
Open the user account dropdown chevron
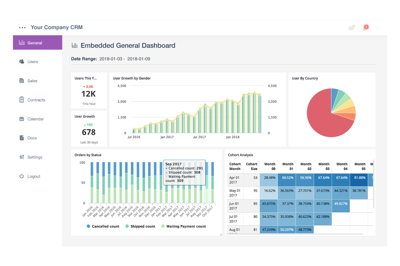tap(376, 27)
